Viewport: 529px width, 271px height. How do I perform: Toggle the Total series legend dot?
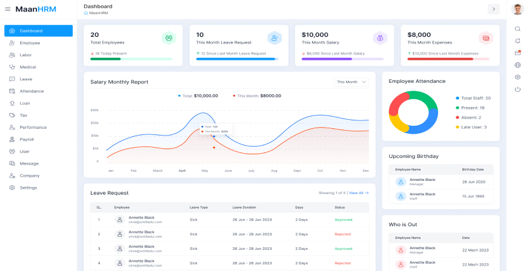[179, 96]
